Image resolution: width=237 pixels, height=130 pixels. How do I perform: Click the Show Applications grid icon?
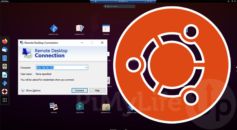click(x=5, y=100)
